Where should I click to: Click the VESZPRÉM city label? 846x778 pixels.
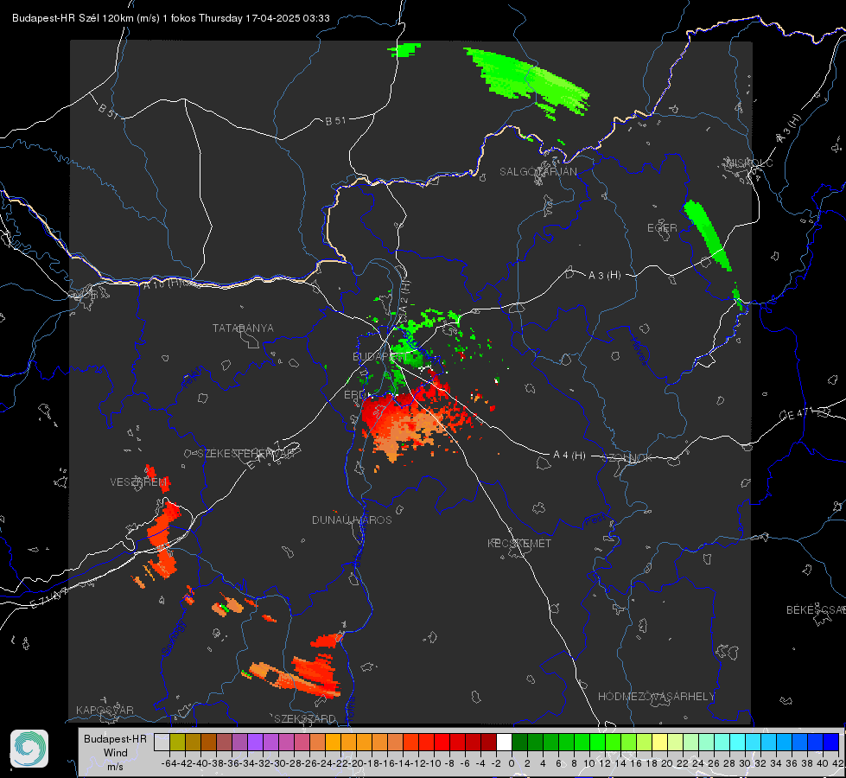click(x=139, y=482)
